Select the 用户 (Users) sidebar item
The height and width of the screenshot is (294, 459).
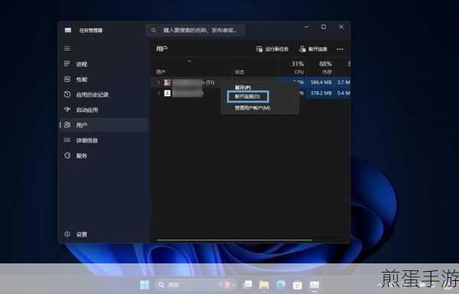[x=104, y=125]
